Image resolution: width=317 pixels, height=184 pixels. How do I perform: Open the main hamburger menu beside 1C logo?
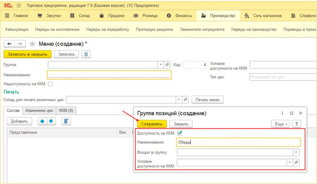(x=19, y=6)
